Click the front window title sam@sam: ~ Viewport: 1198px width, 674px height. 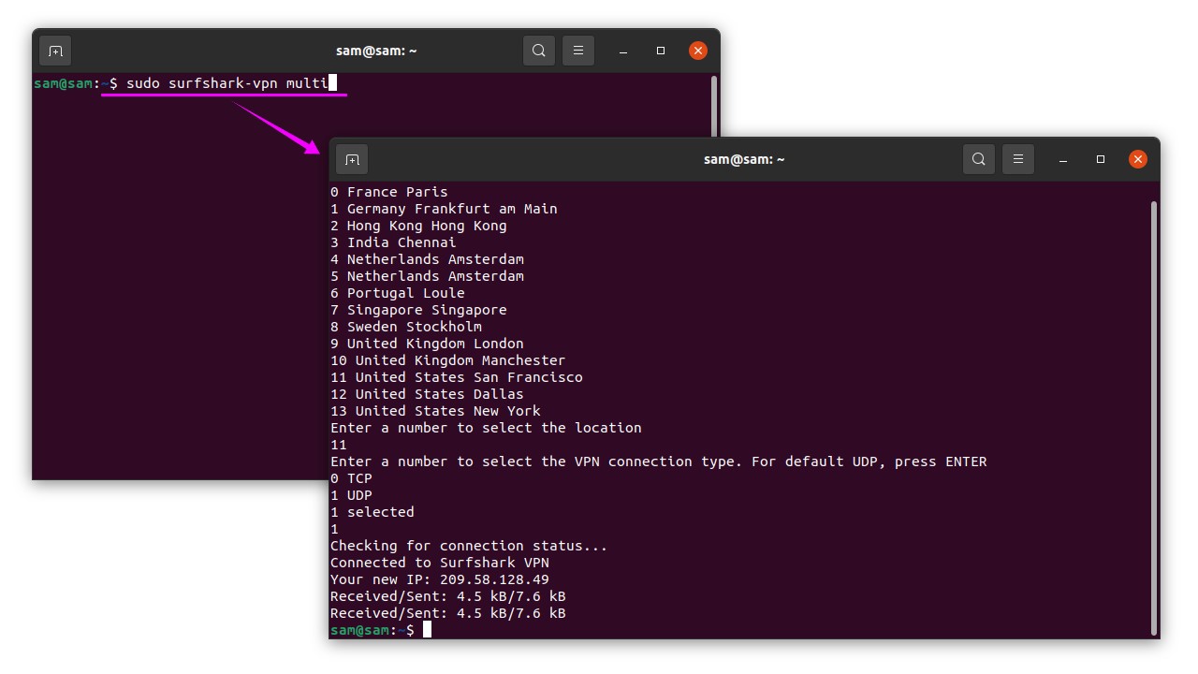pos(744,159)
